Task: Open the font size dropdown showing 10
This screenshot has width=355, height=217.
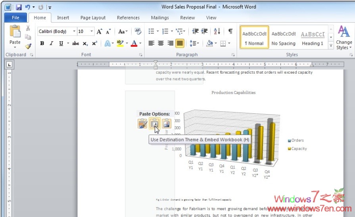Action: [92, 31]
